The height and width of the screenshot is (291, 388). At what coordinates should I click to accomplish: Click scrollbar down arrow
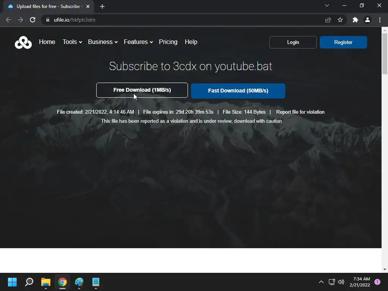tap(385, 269)
